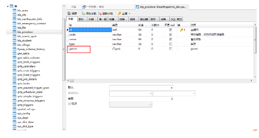Click the table icon beside biz_file
Viewport: 259px width, 138px height.
[x=14, y=28]
